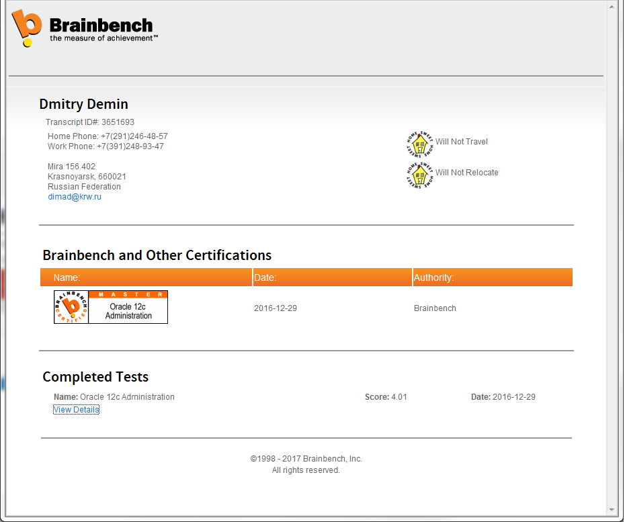Click the Brainbench copyright footer text
Viewport: 625px width, 522px height.
[306, 459]
